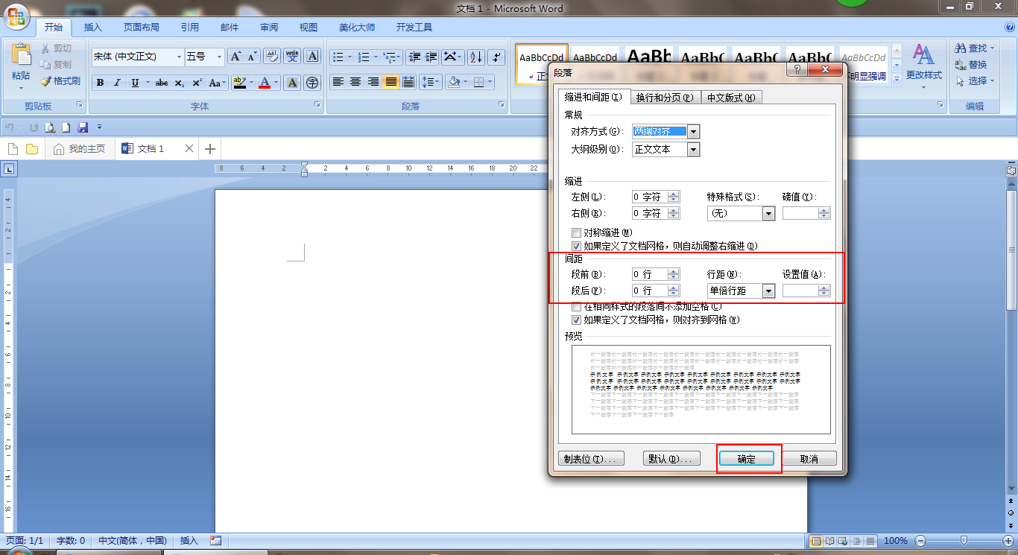Uncheck 如果定义了文档网格，则对齐到网格 checkbox
The image size is (1018, 555).
coord(576,320)
